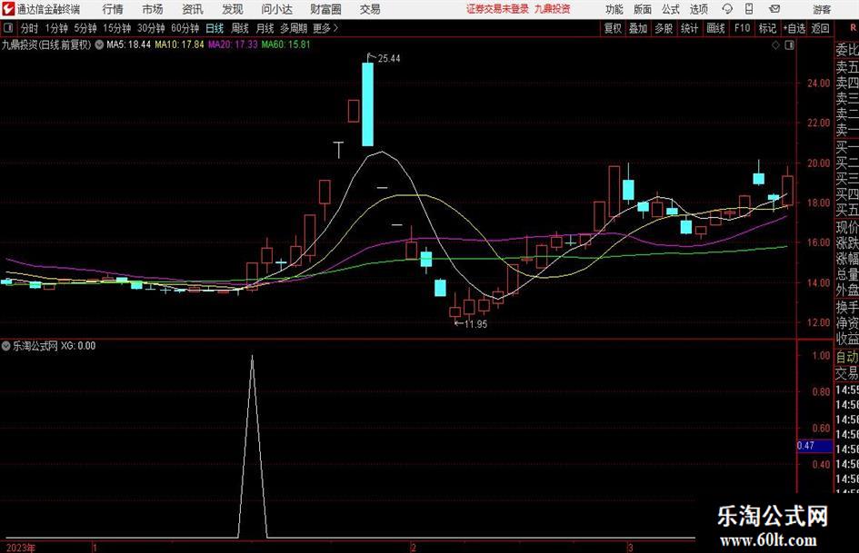
Task: Open the 画线 drawing tools
Action: click(715, 28)
